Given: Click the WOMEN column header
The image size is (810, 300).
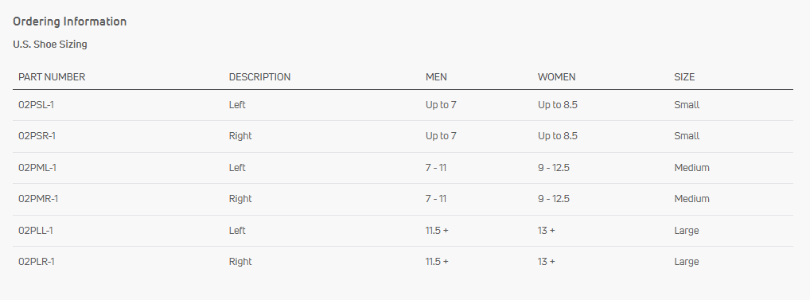Looking at the screenshot, I should [x=556, y=77].
